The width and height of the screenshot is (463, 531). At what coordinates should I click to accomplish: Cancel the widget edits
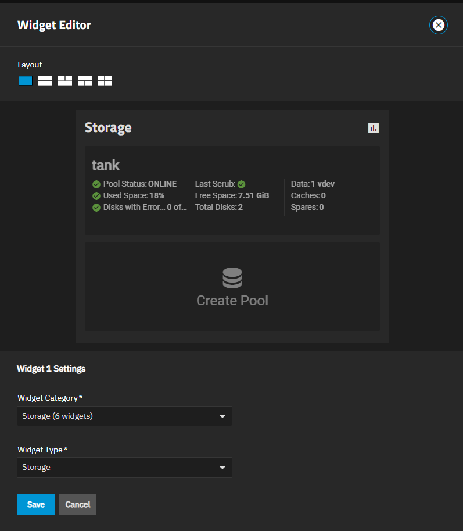pyautogui.click(x=77, y=504)
